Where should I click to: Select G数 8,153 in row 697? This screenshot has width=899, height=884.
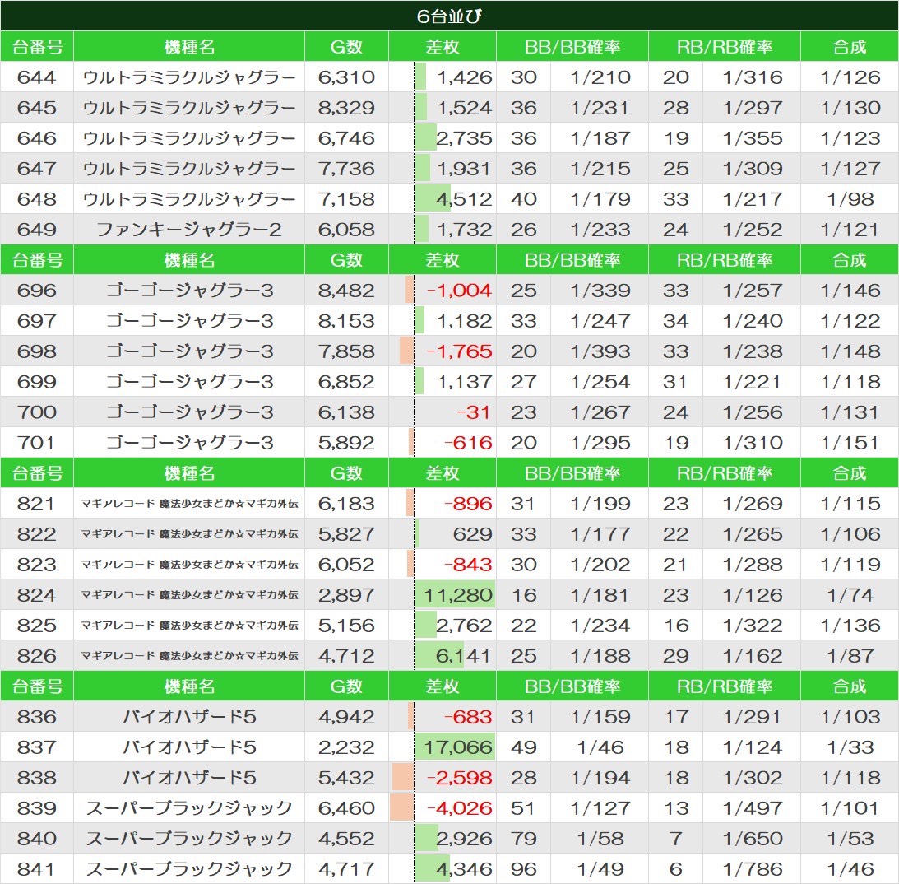click(346, 320)
